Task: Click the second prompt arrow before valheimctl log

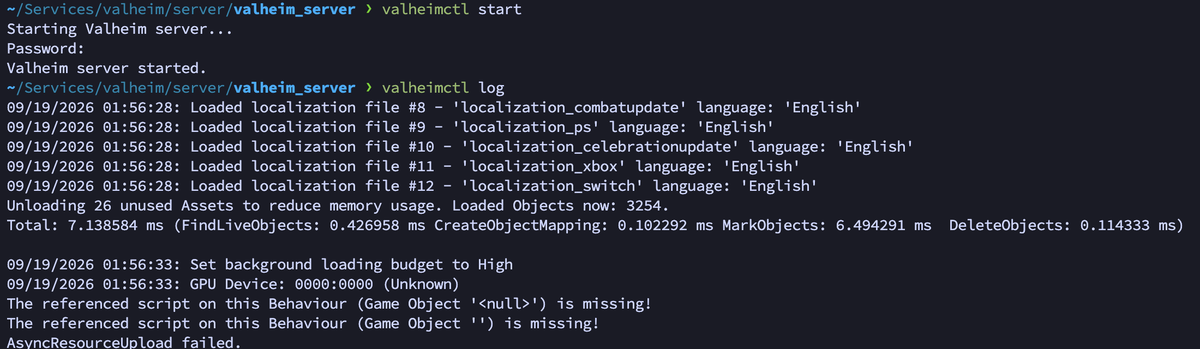Action: [x=369, y=88]
